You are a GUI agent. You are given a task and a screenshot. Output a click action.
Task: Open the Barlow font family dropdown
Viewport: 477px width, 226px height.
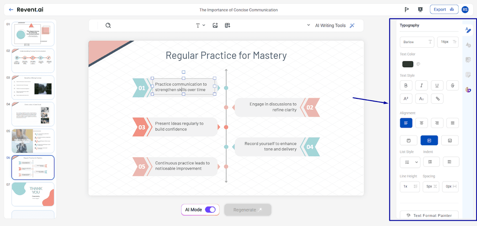(417, 42)
